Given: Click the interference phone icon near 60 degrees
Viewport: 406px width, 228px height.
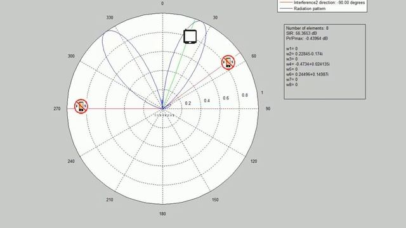Looking at the screenshot, I should click(x=228, y=62).
